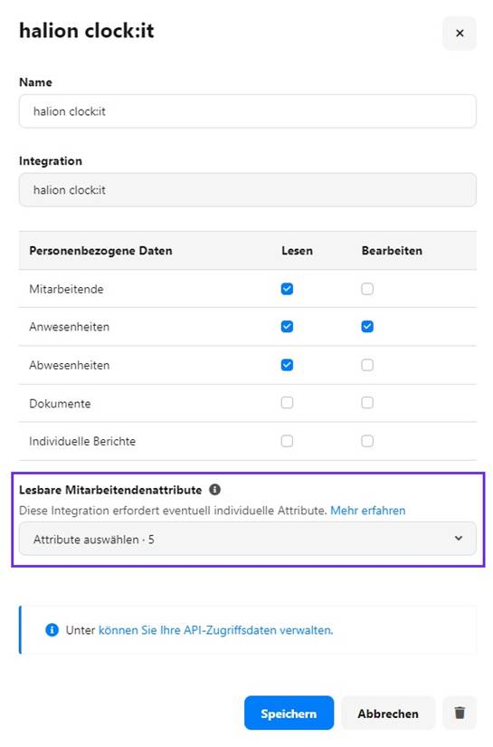The width and height of the screenshot is (493, 747).
Task: Uncheck Lesen for Abwesenheiten
Action: [x=287, y=365]
